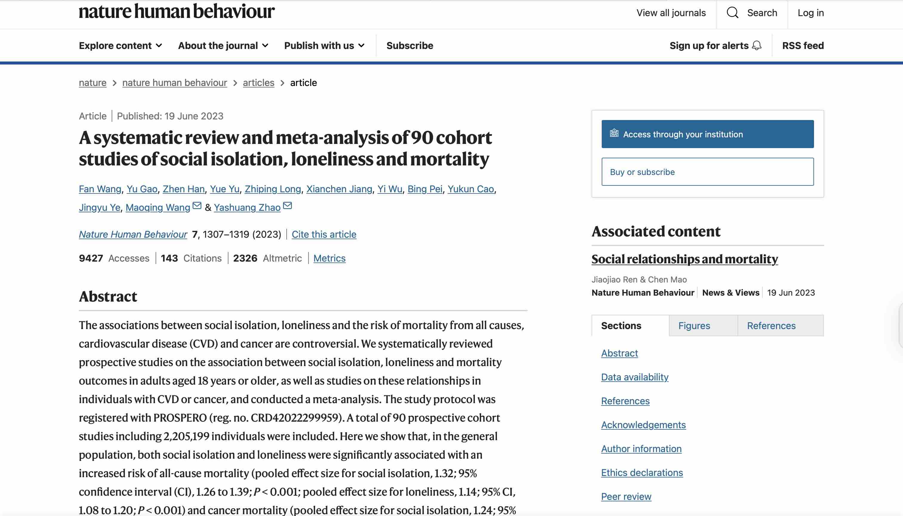The image size is (903, 516).
Task: Click Social relationships and mortality article
Action: (684, 259)
